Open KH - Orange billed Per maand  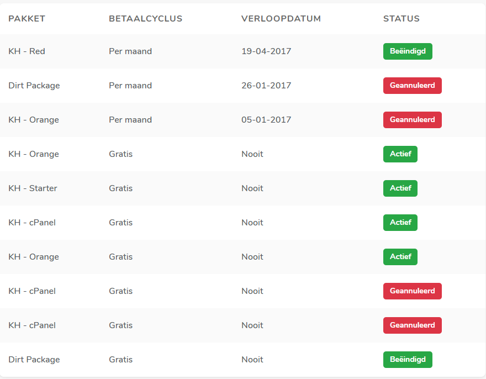[x=33, y=120]
